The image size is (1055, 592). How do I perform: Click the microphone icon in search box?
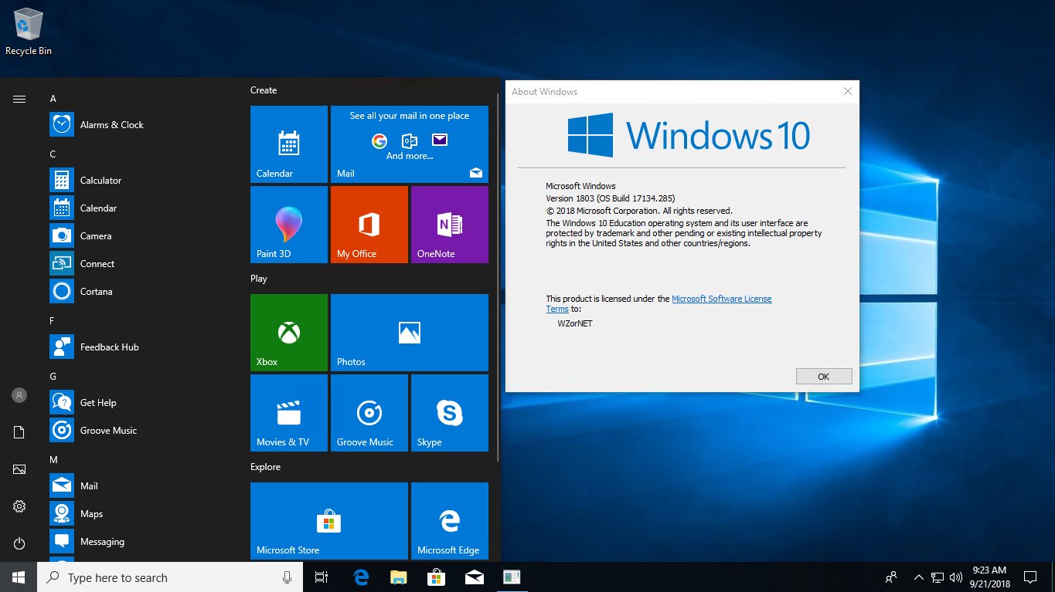click(288, 577)
